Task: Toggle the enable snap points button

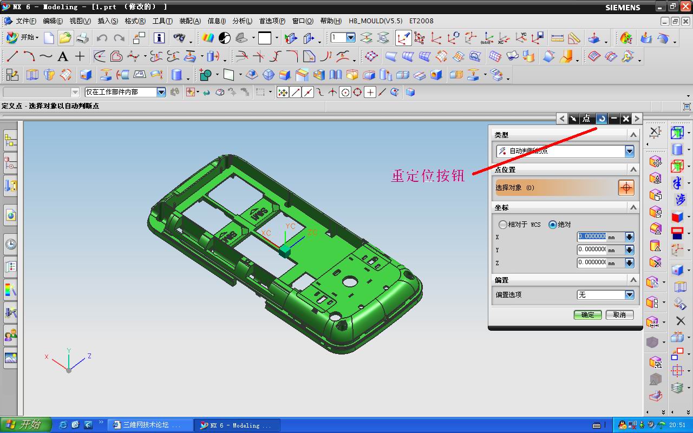Action: [x=283, y=93]
